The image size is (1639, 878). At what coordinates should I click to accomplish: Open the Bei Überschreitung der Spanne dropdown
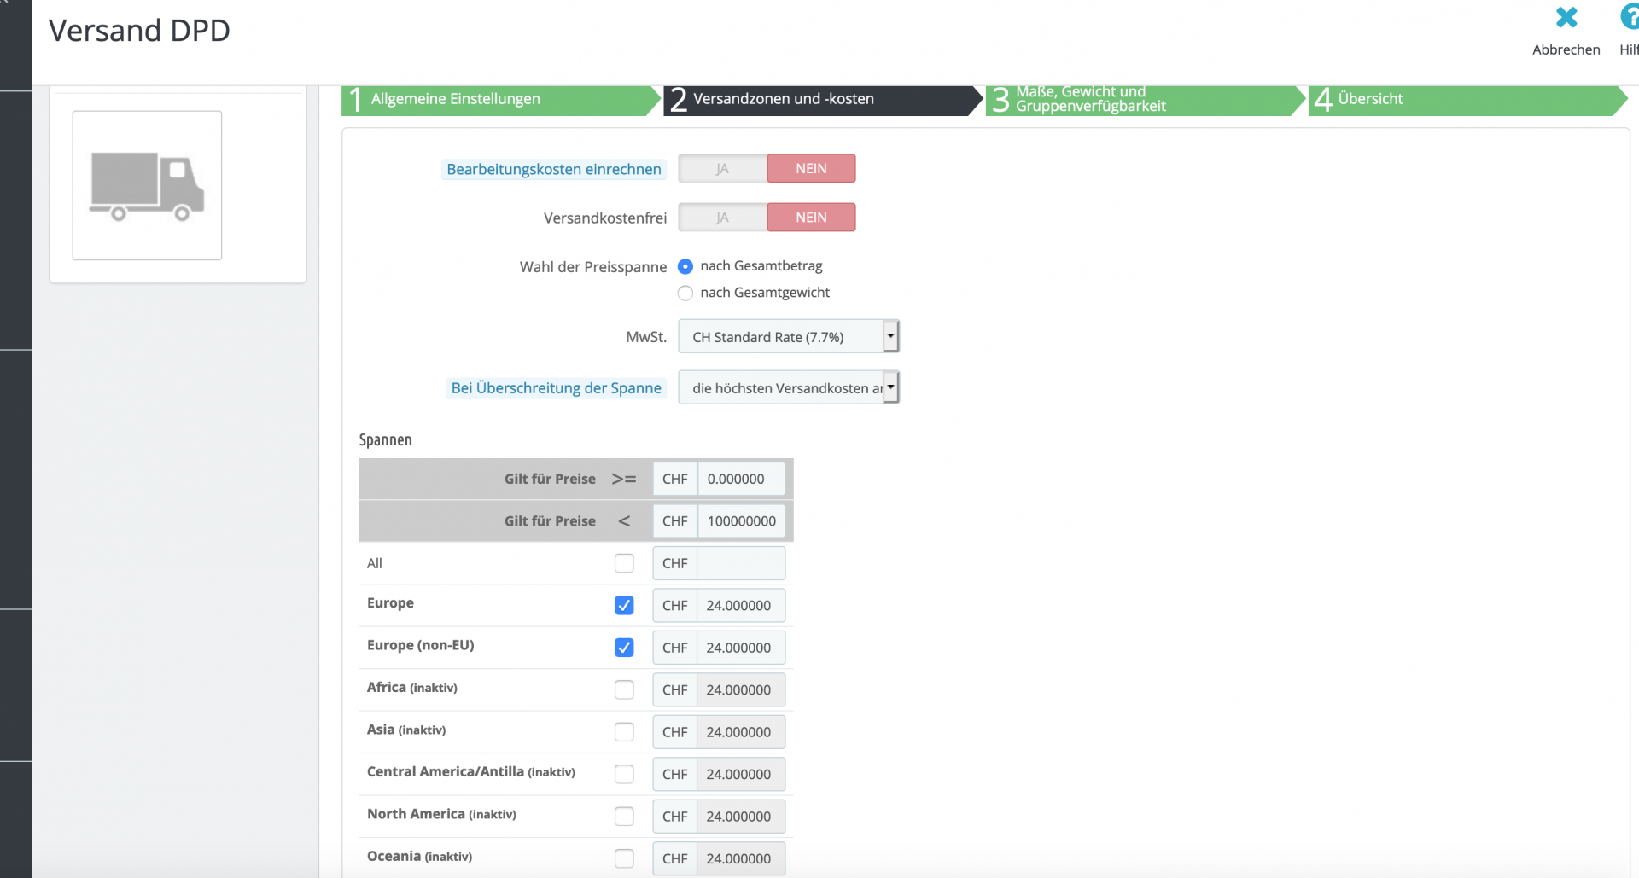point(789,388)
